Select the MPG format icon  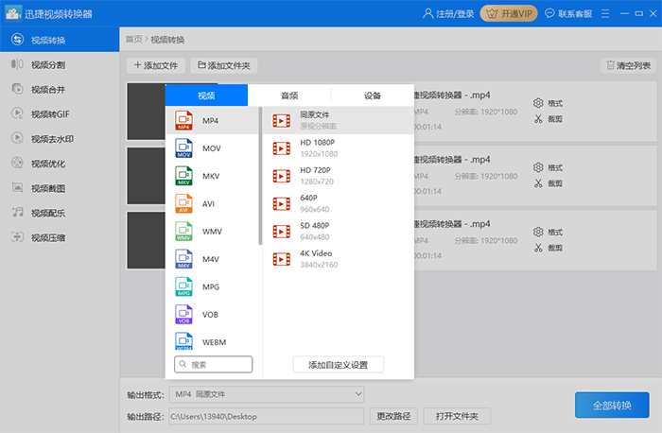tap(183, 287)
